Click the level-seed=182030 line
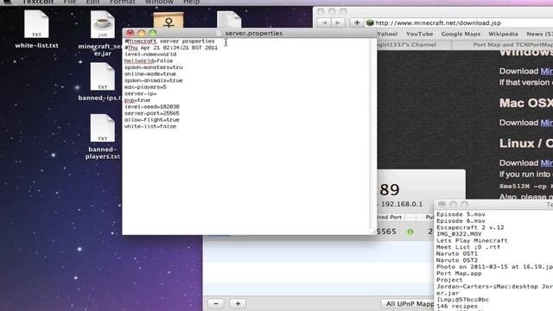The width and height of the screenshot is (553, 311). coord(152,107)
